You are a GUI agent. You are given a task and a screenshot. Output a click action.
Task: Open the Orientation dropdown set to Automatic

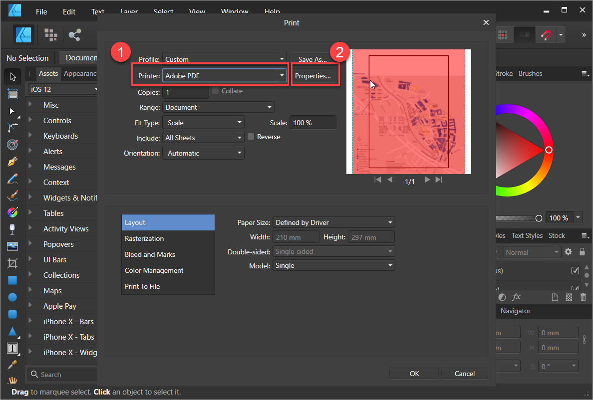pos(203,153)
